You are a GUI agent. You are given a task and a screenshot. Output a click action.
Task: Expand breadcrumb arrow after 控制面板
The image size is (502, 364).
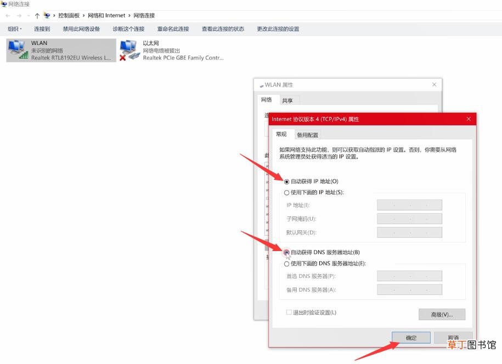pyautogui.click(x=83, y=15)
